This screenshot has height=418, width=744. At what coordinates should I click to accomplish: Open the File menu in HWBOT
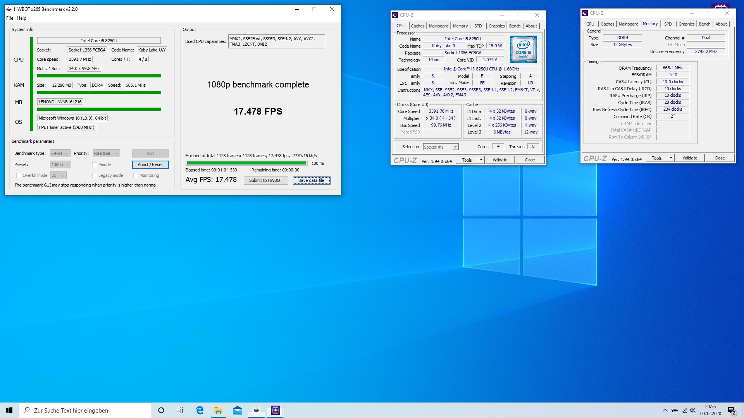click(10, 18)
